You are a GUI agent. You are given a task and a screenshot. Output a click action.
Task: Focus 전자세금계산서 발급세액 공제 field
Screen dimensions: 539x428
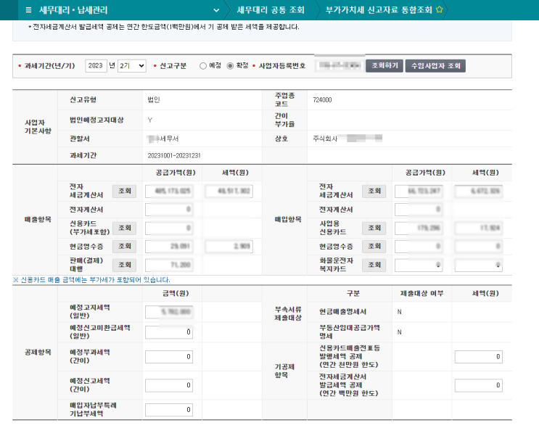coord(479,385)
